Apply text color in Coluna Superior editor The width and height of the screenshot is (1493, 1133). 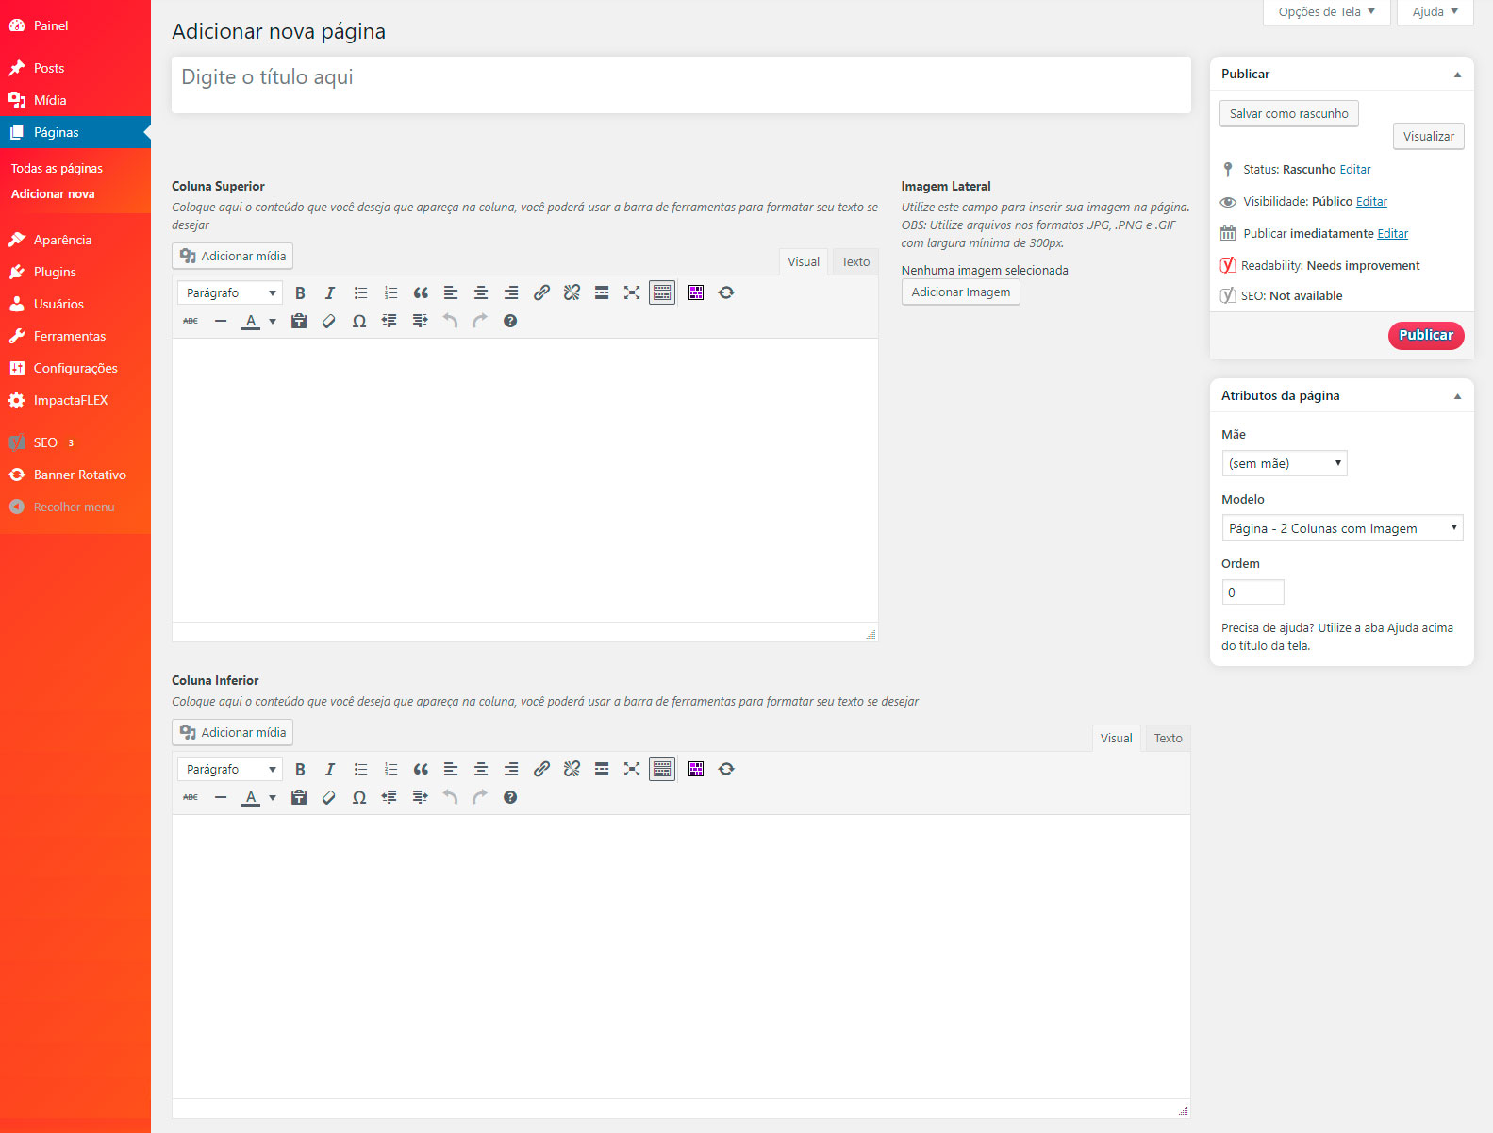251,321
